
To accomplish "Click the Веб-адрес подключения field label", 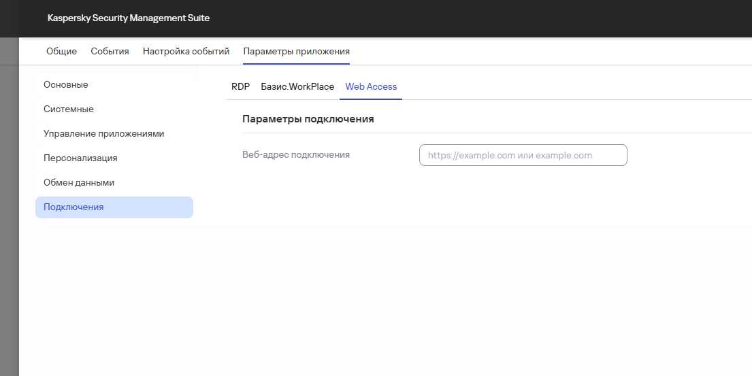I will tap(296, 155).
